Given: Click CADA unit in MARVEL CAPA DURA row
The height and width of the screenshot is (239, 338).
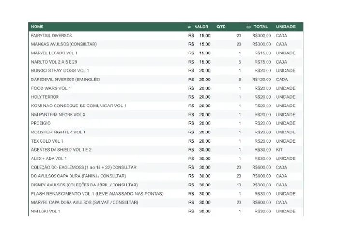Looking at the screenshot, I should click(282, 203).
